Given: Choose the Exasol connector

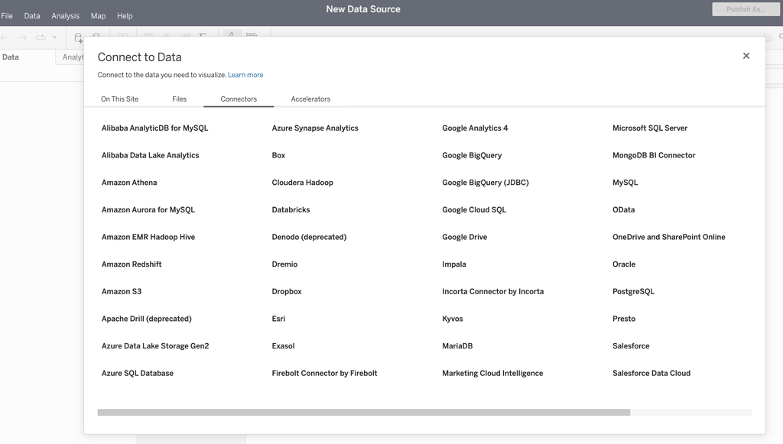Looking at the screenshot, I should 283,345.
